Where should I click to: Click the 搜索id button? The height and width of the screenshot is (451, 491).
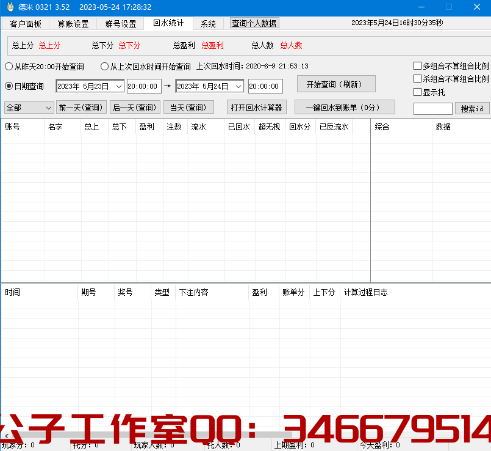(x=472, y=109)
